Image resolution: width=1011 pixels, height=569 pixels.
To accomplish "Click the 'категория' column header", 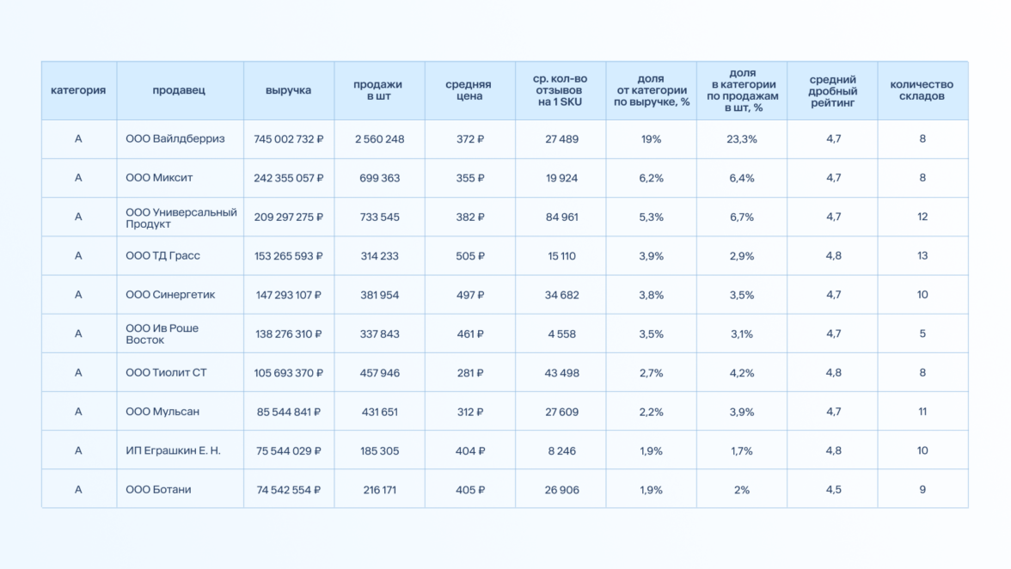I will [78, 90].
